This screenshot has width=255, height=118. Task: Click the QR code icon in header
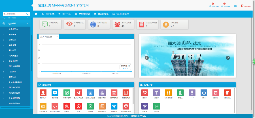point(235,6)
